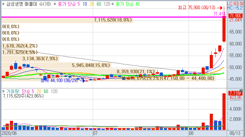Viewport: 245px width, 137px height.
Task: Click the 5,945,848(15,0%) volume profile bar
Action: [56, 66]
